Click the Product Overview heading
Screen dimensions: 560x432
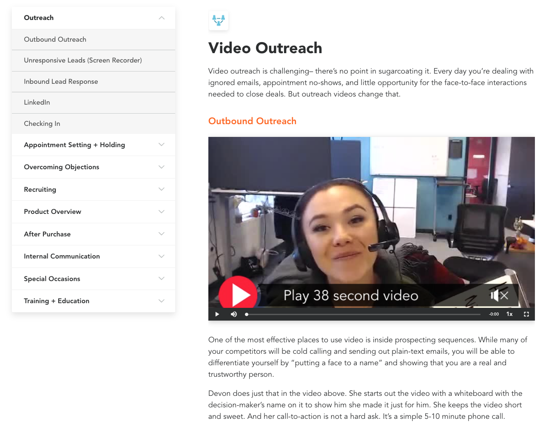pos(52,212)
